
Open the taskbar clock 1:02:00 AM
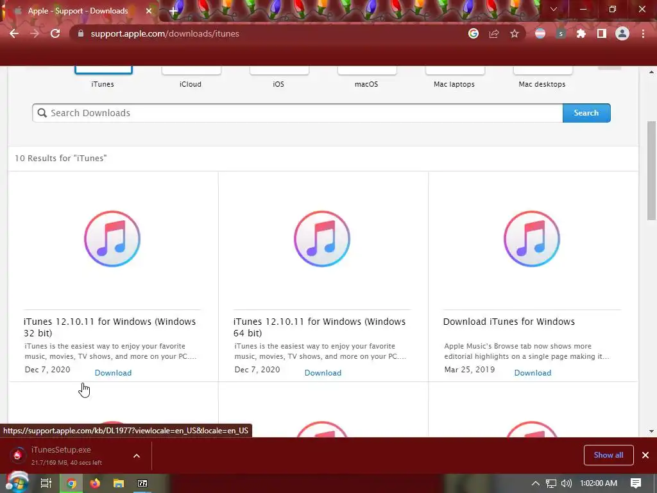599,483
